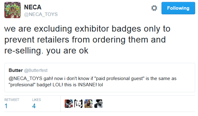View the likes count of 4

[x=34, y=106]
